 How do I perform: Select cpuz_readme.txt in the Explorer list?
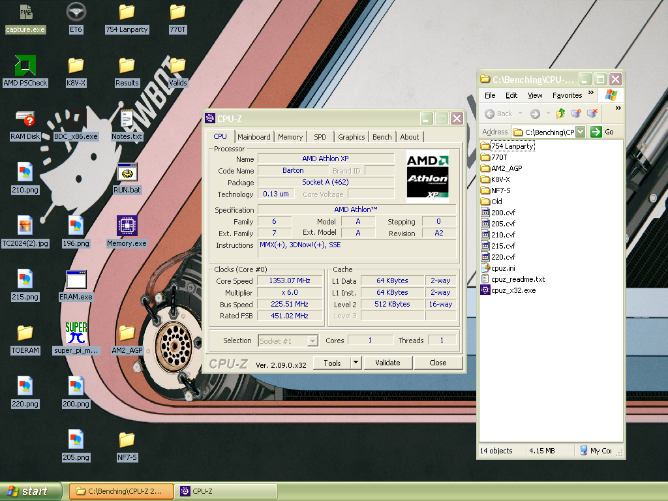coord(513,279)
